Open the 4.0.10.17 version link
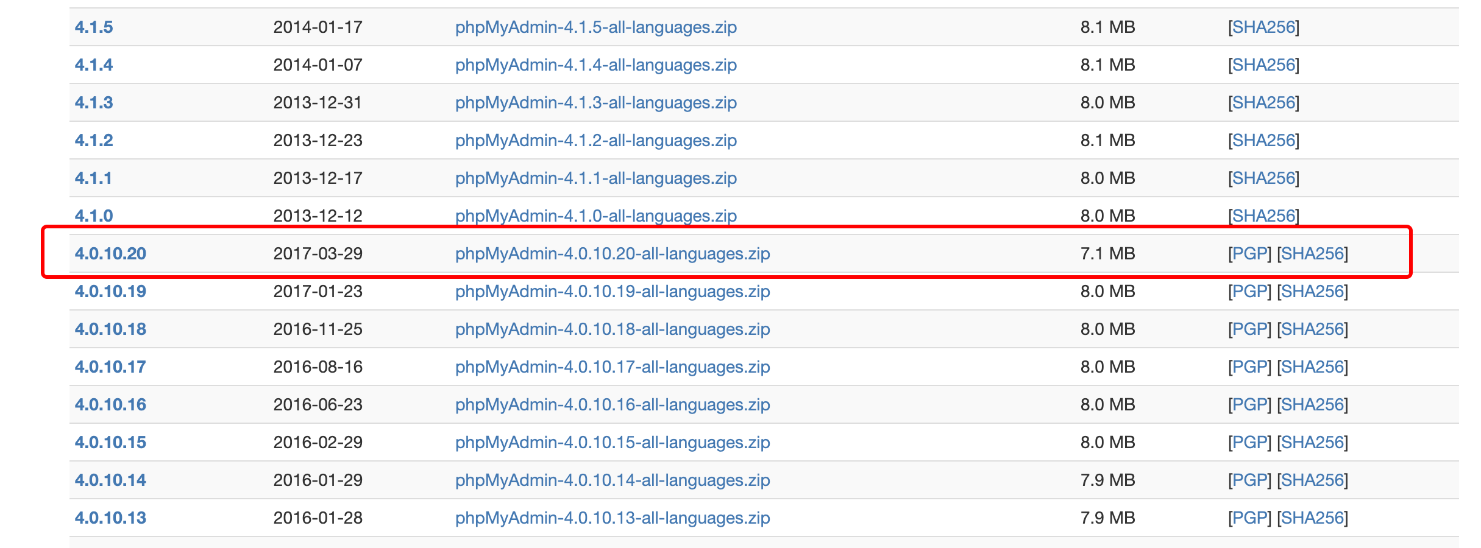 point(110,367)
